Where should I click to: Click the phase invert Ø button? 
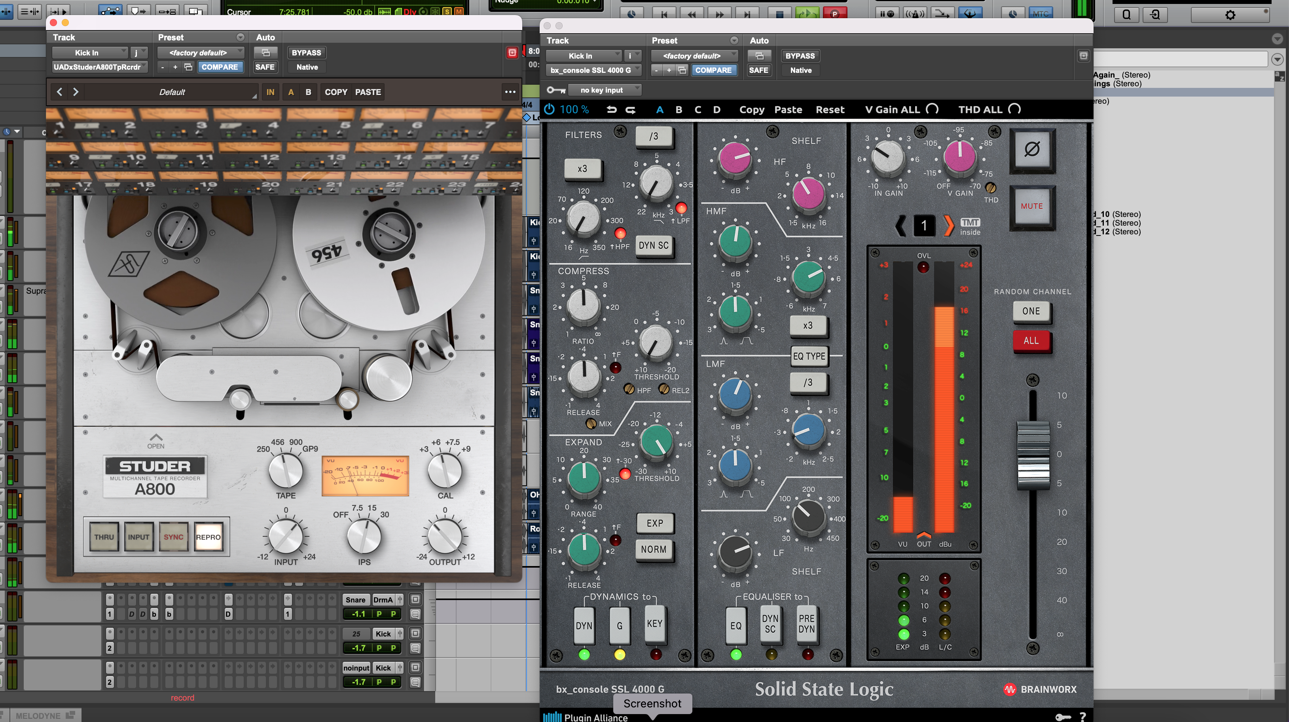click(1032, 149)
